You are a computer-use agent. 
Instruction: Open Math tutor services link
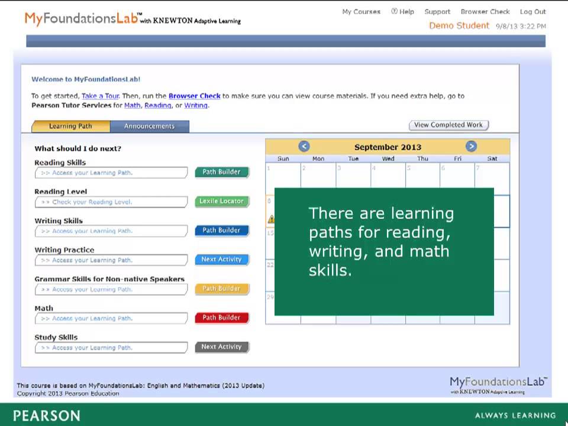(132, 105)
